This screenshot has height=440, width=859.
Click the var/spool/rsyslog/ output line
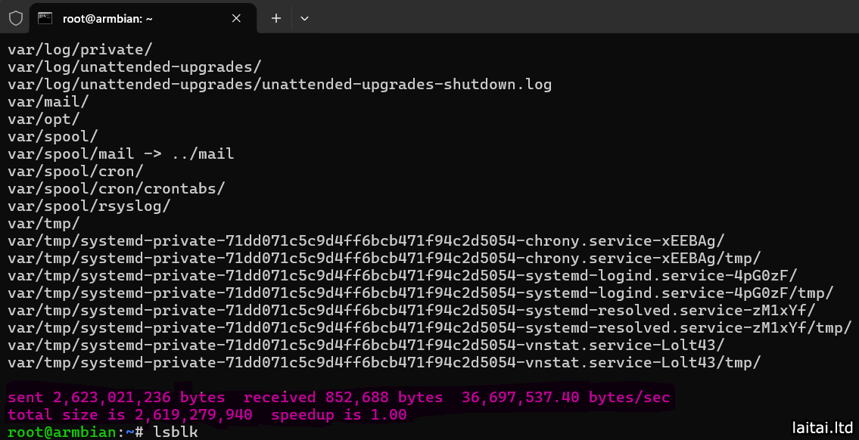(x=89, y=206)
